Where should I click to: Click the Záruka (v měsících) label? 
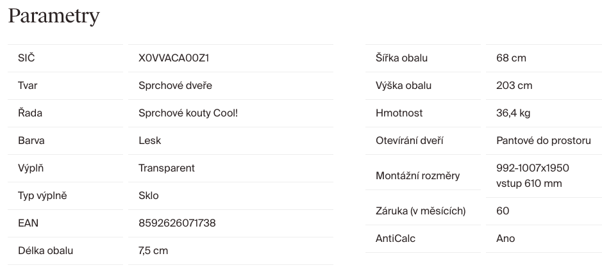tap(420, 211)
